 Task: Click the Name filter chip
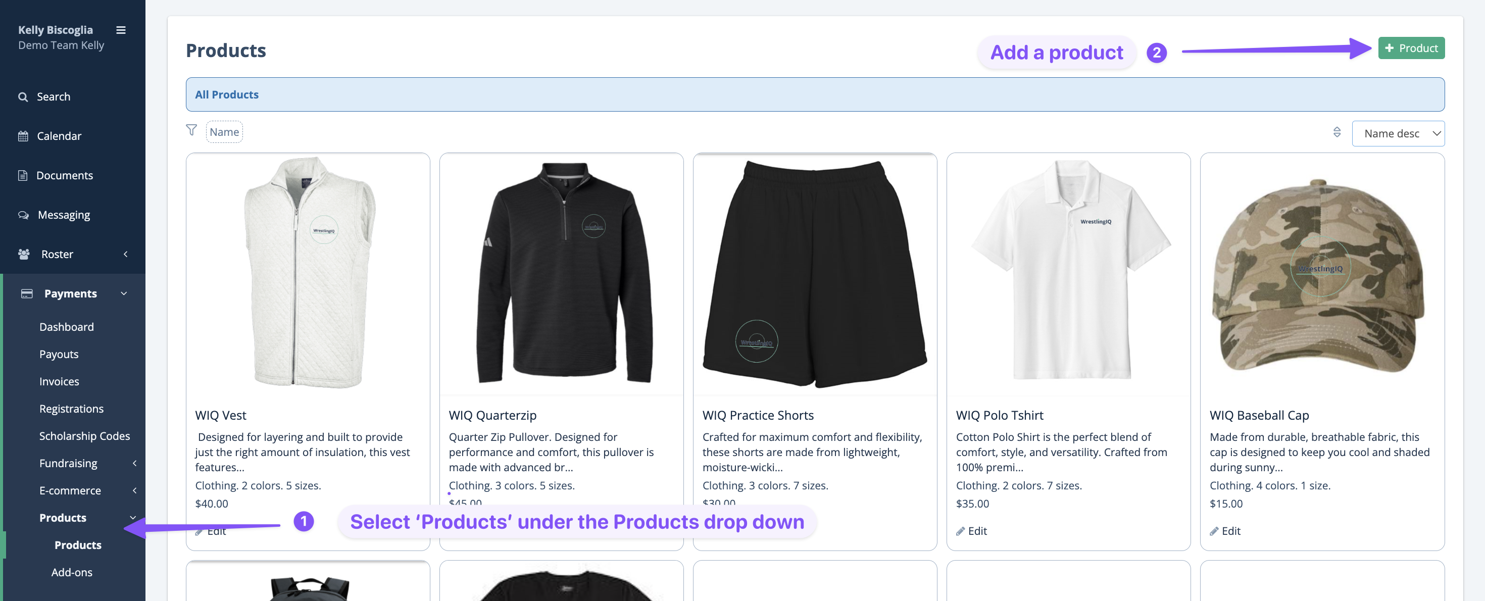click(224, 132)
